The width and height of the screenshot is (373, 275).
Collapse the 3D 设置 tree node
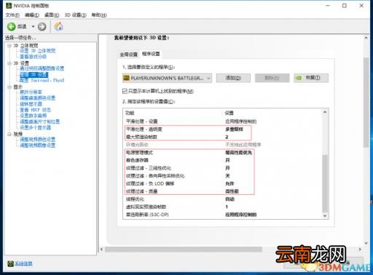[x=9, y=63]
